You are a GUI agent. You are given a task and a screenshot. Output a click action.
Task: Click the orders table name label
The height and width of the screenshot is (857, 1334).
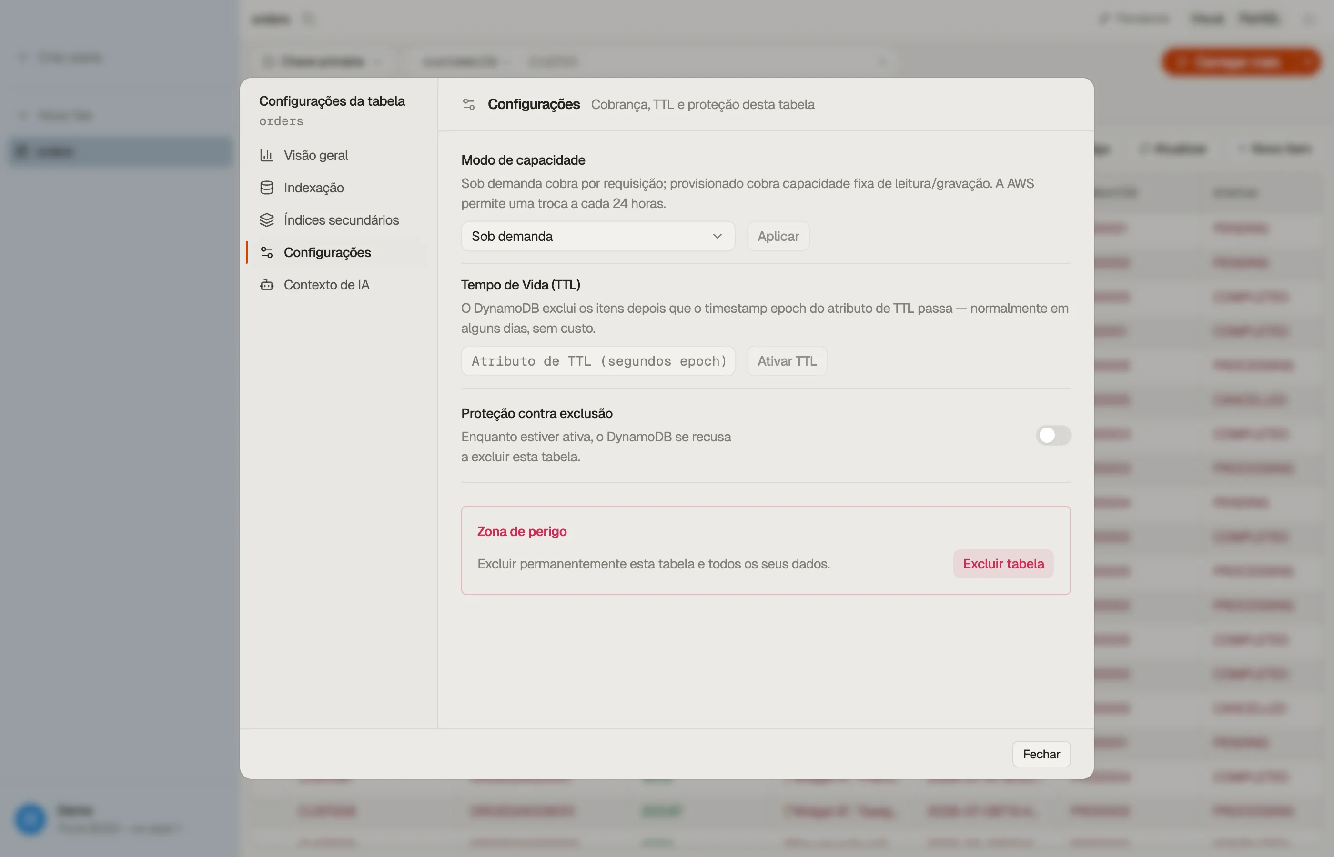(x=281, y=121)
